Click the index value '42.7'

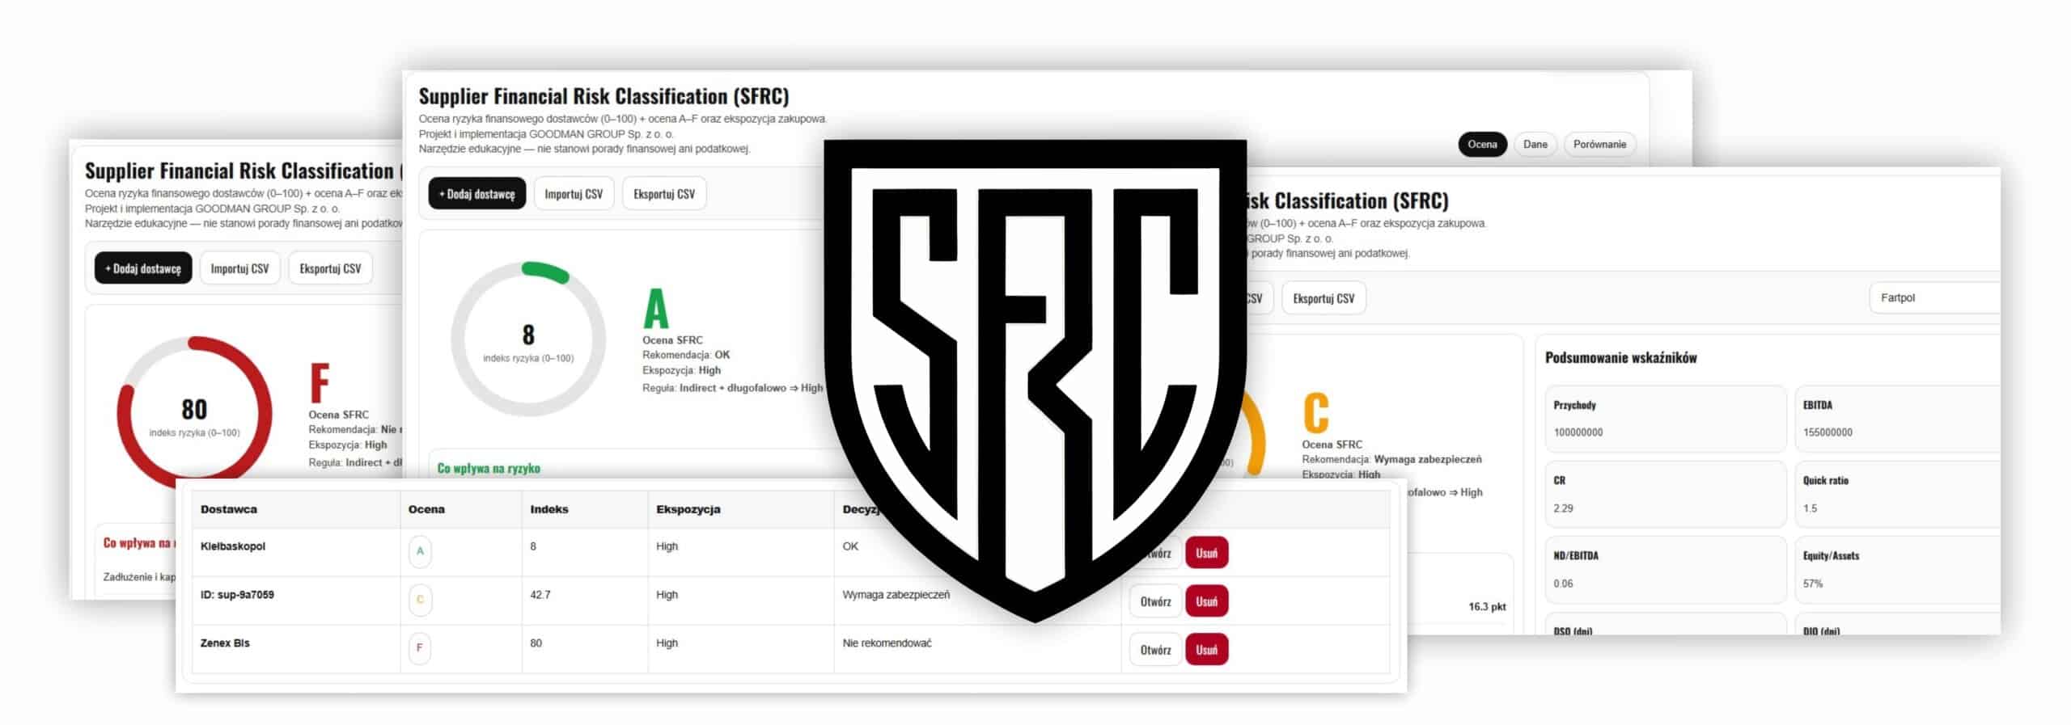point(540,595)
